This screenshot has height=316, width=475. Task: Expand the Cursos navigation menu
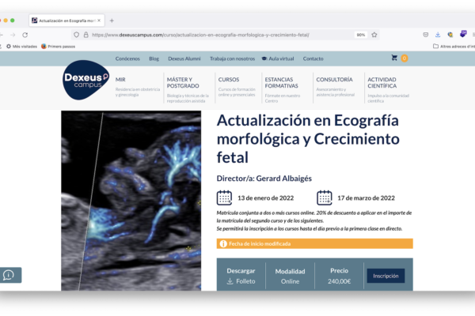[229, 80]
